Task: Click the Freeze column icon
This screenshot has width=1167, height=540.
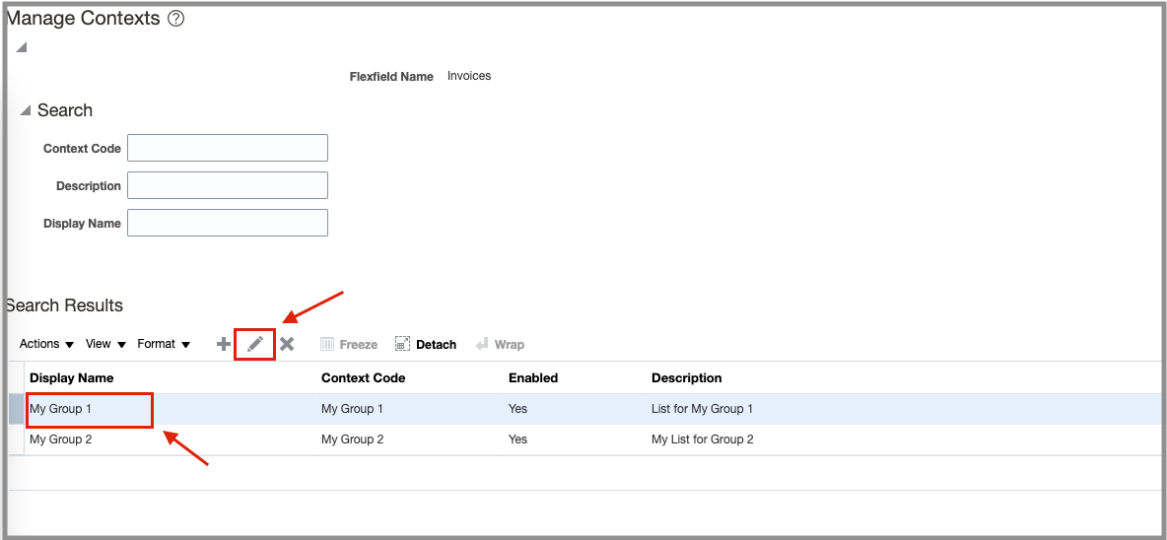Action: point(328,344)
